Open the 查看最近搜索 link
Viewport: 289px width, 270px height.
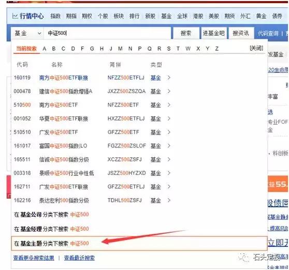point(79,258)
